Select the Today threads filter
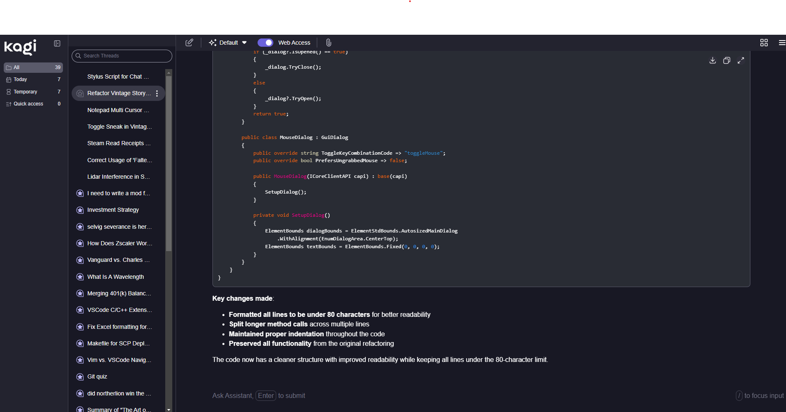Screen dimensions: 786x412 tap(20, 79)
